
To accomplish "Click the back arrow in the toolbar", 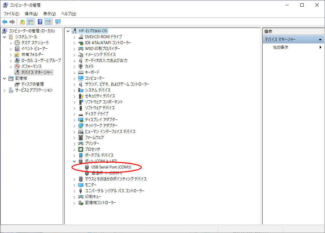I will pos(5,22).
